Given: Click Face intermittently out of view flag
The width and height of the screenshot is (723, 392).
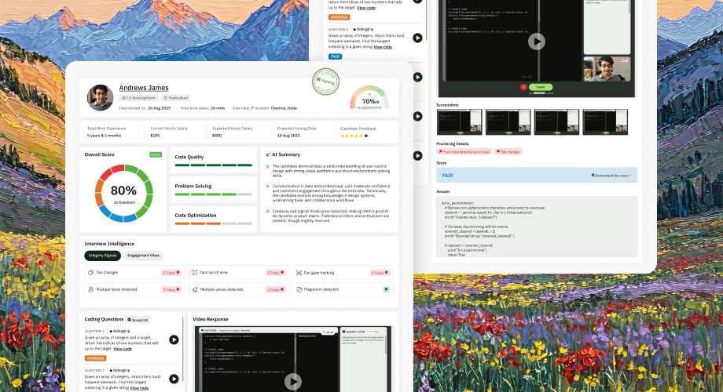Looking at the screenshot, I should (464, 151).
